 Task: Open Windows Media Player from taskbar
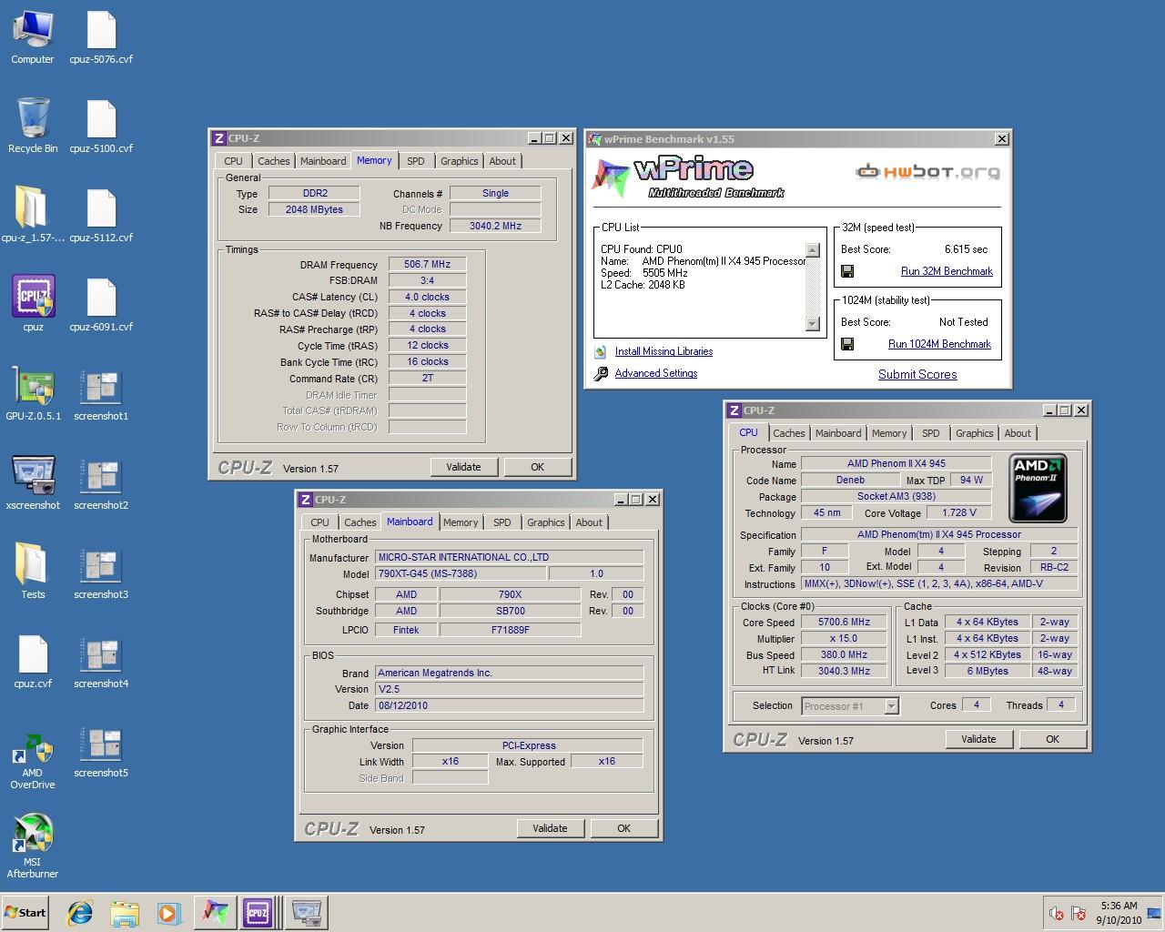(x=168, y=912)
